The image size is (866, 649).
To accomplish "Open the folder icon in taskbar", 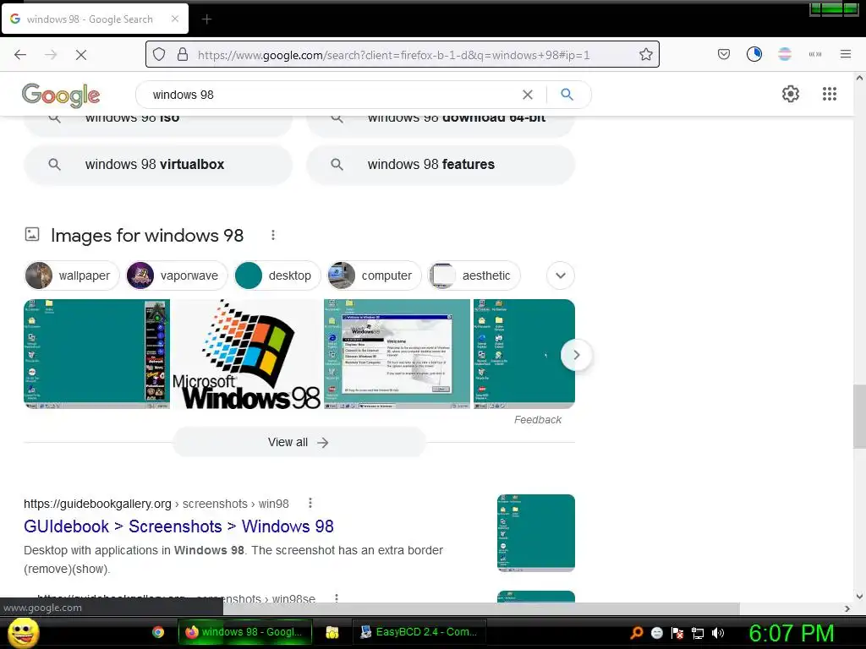I will pyautogui.click(x=332, y=632).
